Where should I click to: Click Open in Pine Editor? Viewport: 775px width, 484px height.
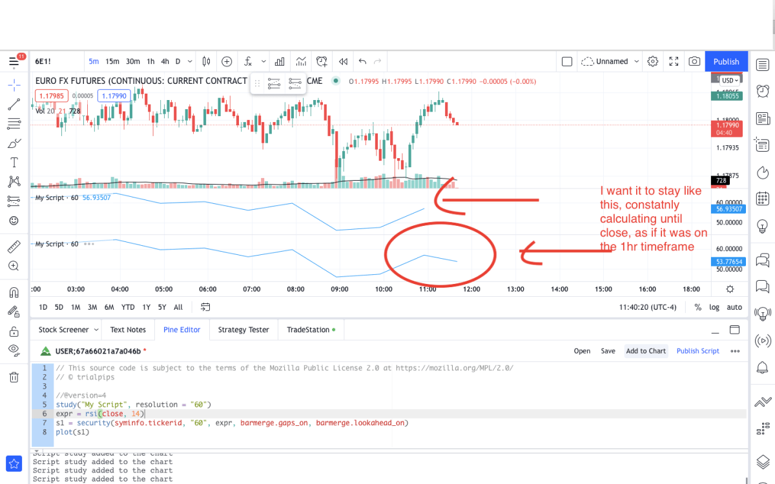tap(582, 351)
